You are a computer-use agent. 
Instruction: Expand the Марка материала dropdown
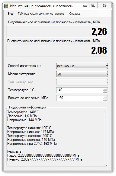[x=82, y=74]
